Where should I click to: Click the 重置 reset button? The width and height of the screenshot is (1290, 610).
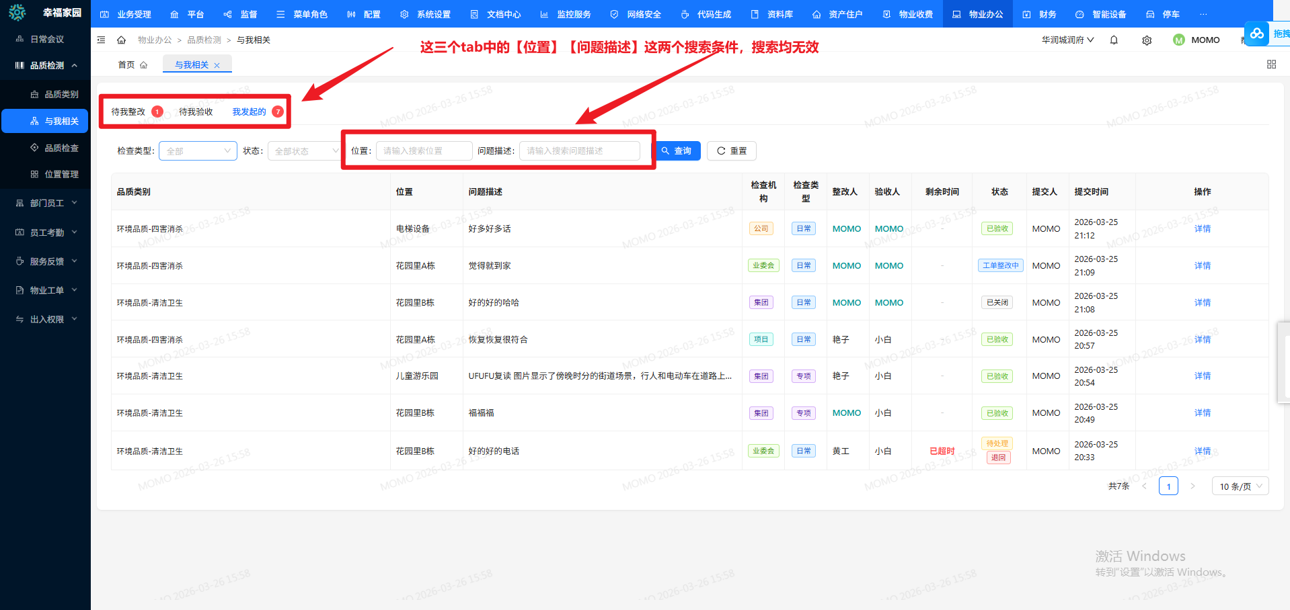(732, 151)
